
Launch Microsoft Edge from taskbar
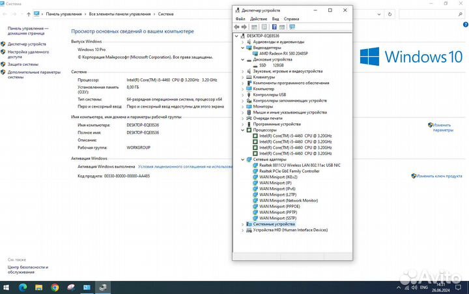23,287
